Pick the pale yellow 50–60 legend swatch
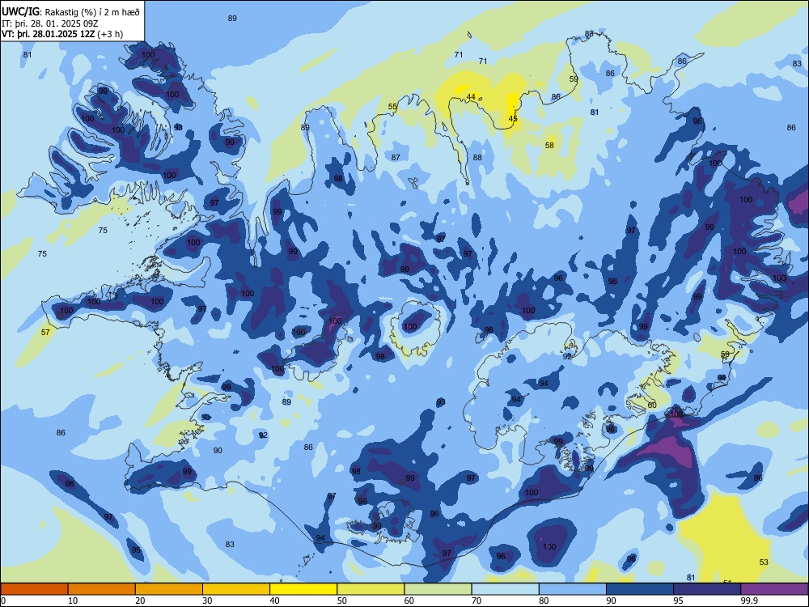The image size is (809, 607). point(371,589)
